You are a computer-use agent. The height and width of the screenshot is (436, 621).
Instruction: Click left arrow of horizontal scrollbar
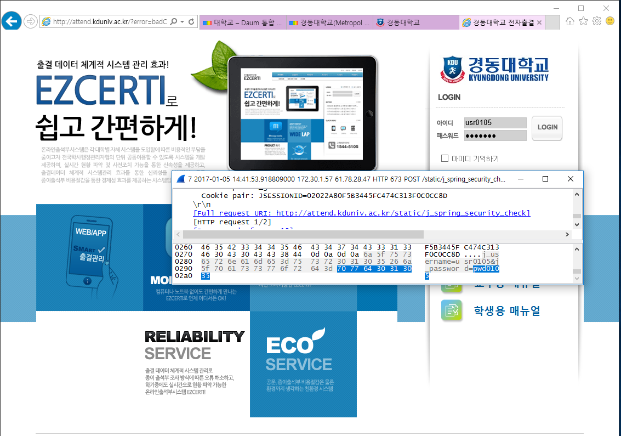178,235
